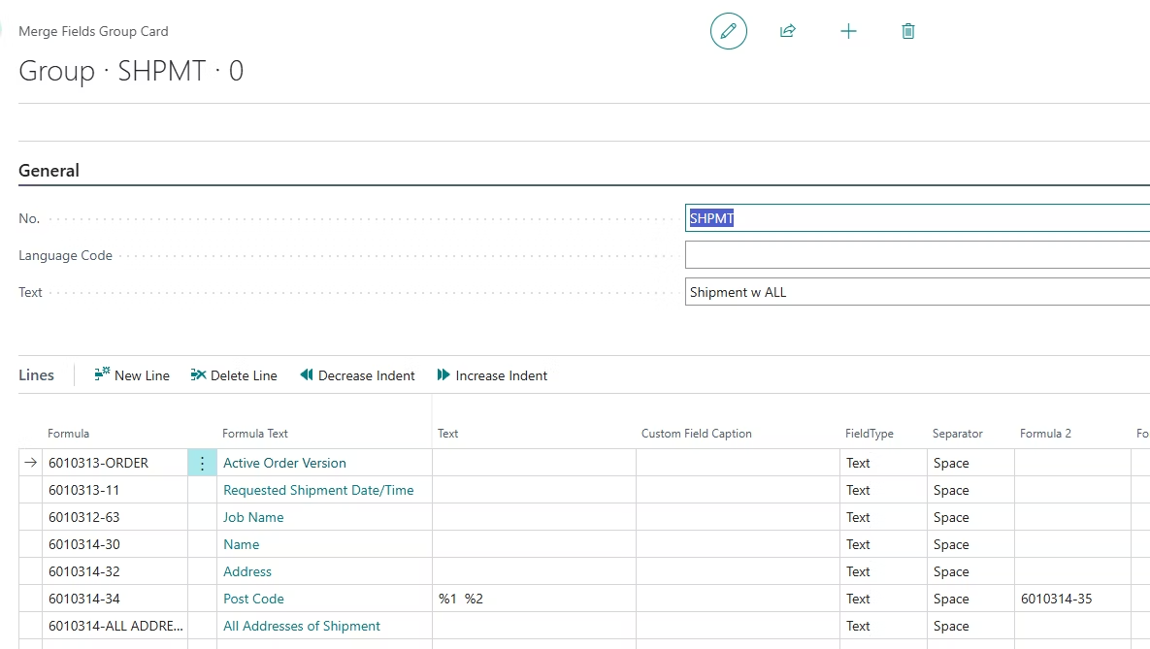Click the pencil edit icon
Image resolution: width=1150 pixels, height=649 pixels.
coord(729,31)
